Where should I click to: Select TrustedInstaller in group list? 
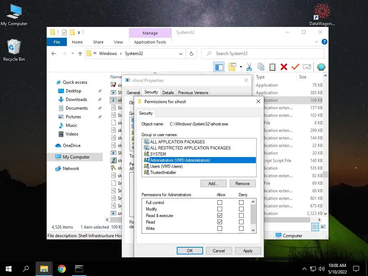(199, 172)
